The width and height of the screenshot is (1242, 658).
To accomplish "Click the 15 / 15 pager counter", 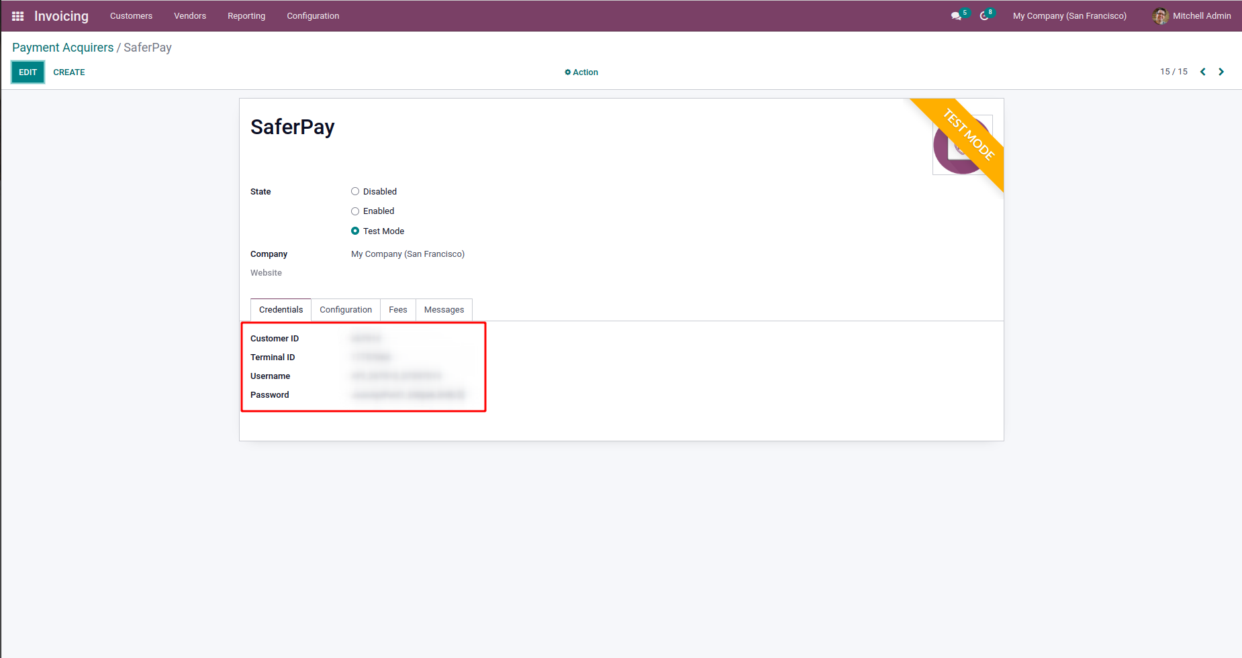I will tap(1174, 72).
